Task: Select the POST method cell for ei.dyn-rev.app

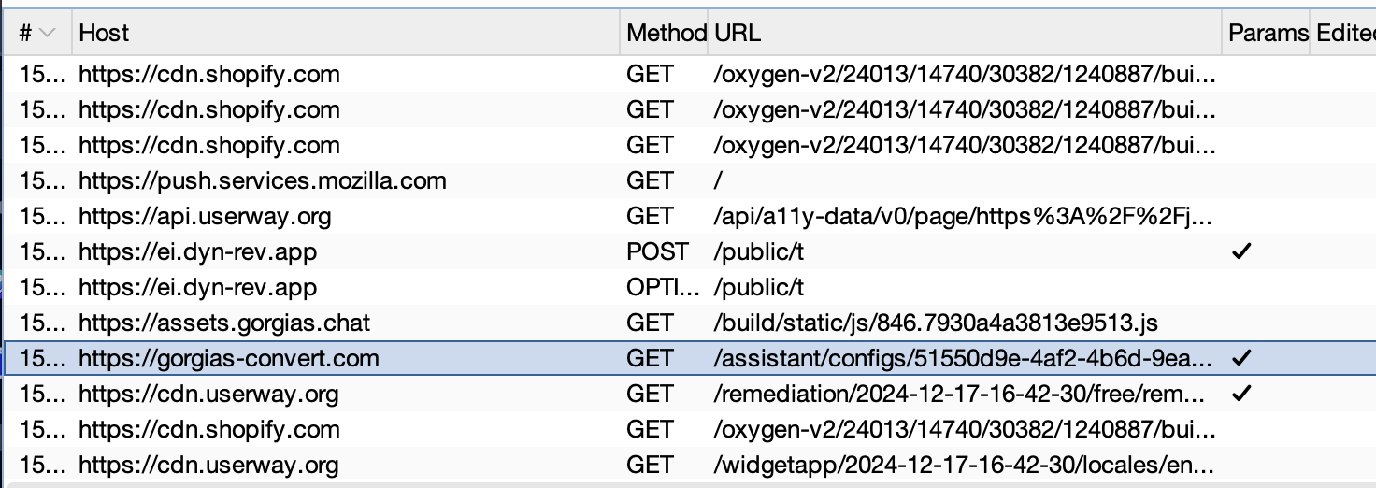Action: coord(656,252)
